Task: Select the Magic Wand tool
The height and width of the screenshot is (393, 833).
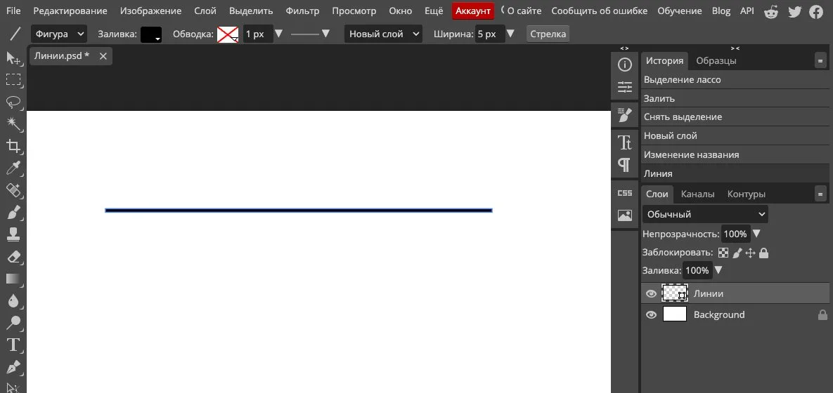Action: coord(13,124)
